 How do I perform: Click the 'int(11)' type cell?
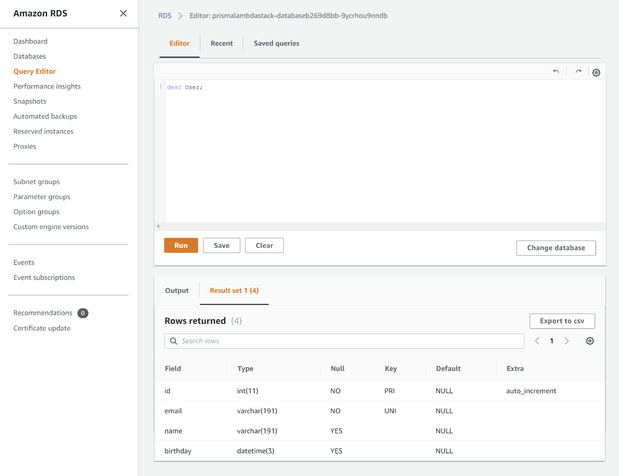coord(248,391)
